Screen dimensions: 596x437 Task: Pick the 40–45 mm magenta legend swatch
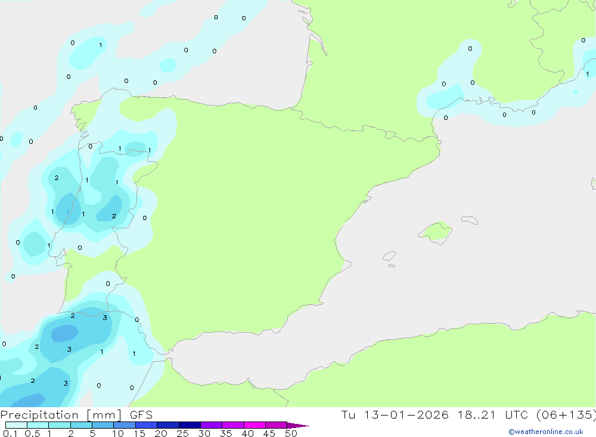(x=254, y=425)
